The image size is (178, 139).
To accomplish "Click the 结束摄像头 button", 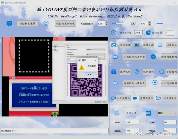I will pos(170,98).
